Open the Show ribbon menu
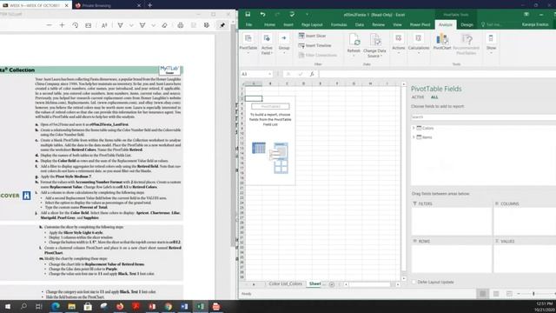556x313 pixels. coord(491,44)
